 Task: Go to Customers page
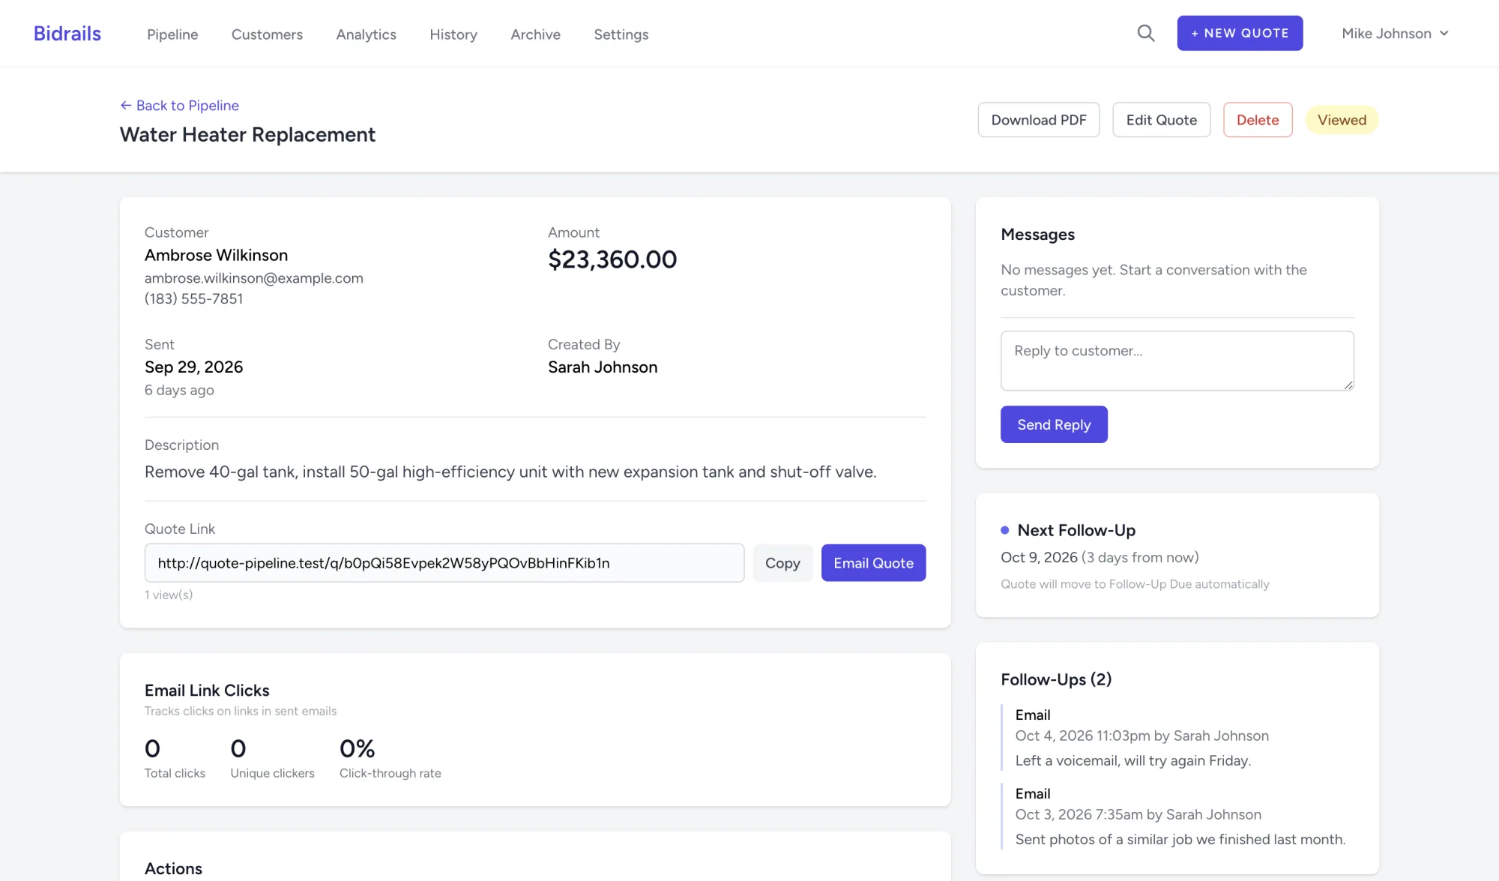267,34
